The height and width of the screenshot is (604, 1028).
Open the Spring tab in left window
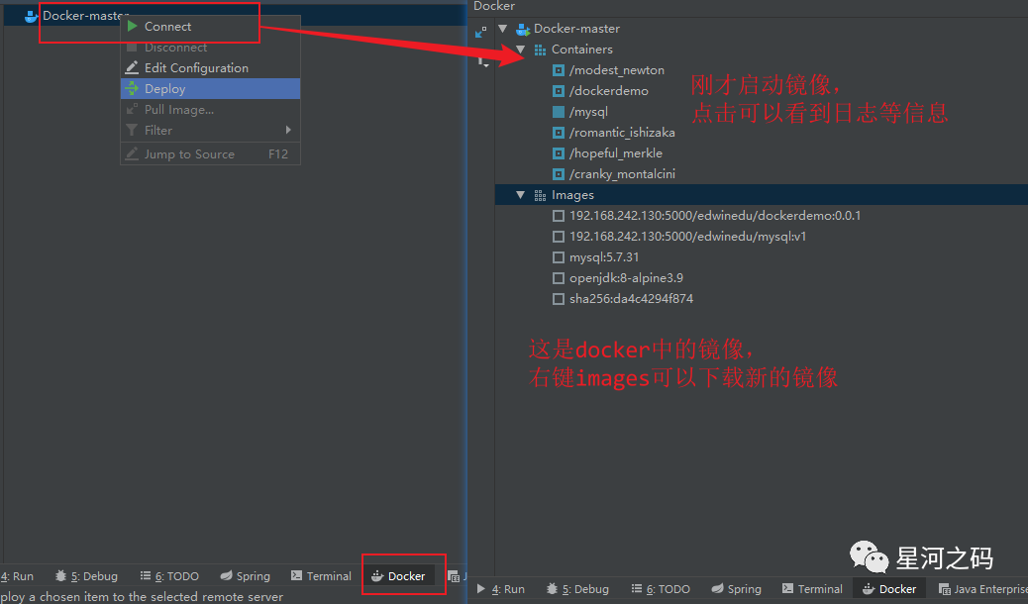246,576
